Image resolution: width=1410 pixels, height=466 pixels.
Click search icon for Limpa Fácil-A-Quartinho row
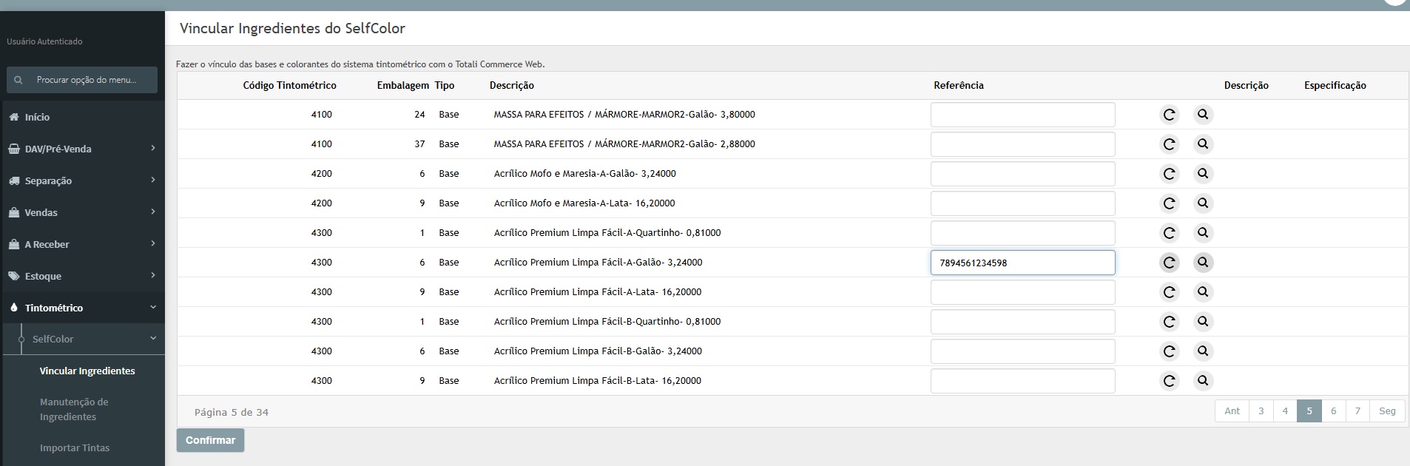pyautogui.click(x=1203, y=233)
